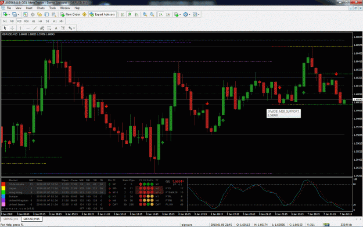Click the pink United States color swatch
Screen dimensions: 363x227
pos(3,204)
